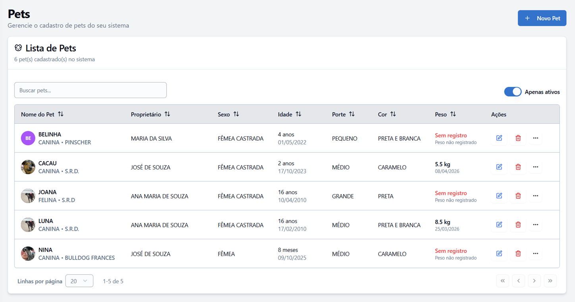The image size is (575, 302).
Task: Click LUNA's photo thumbnail
Action: point(28,225)
